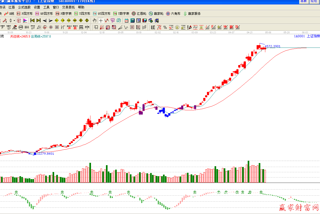Open the 设置 menu

(37, 7)
